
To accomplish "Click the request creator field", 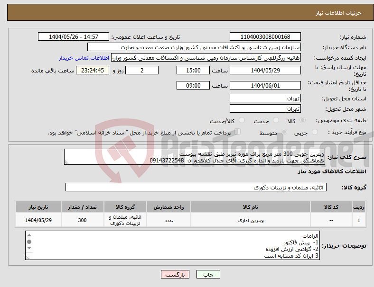I will coord(206,58).
